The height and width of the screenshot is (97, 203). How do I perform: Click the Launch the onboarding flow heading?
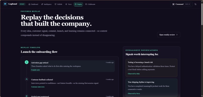point(39,52)
